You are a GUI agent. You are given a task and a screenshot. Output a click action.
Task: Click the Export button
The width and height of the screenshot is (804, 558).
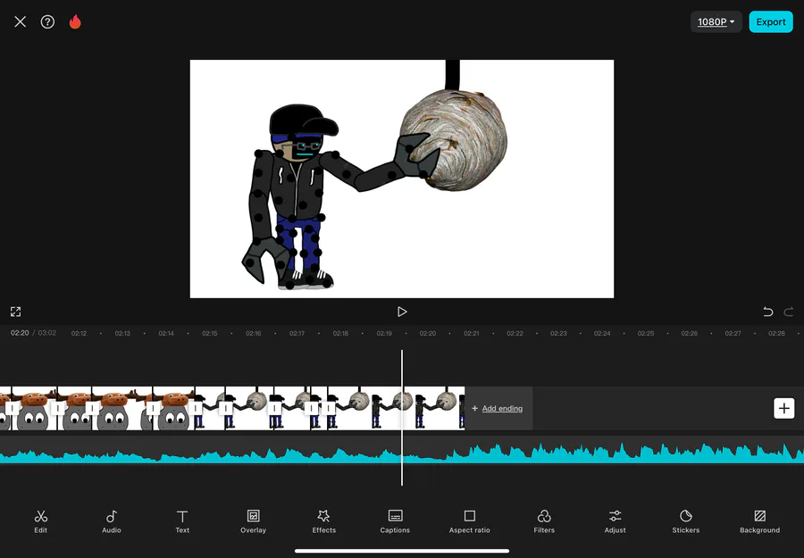(771, 21)
